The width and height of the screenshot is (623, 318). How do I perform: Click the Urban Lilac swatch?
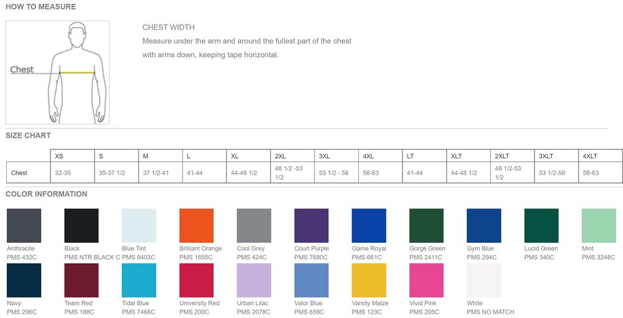click(254, 280)
